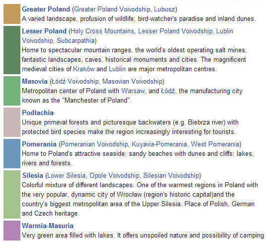Screen dimensions: 266x242
Task: Click the Lubusz link
Action: tap(165, 9)
